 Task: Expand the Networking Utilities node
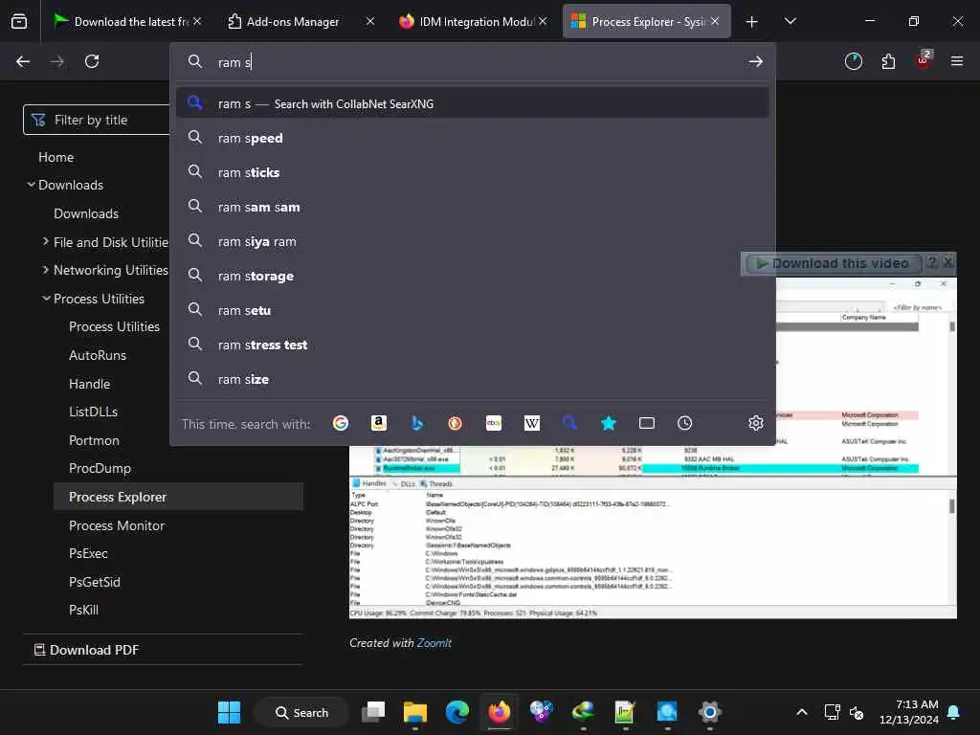click(x=46, y=269)
